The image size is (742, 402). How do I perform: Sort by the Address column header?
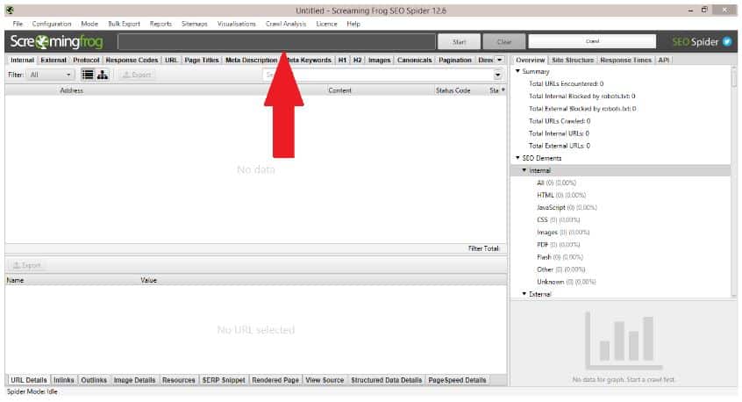[x=71, y=90]
